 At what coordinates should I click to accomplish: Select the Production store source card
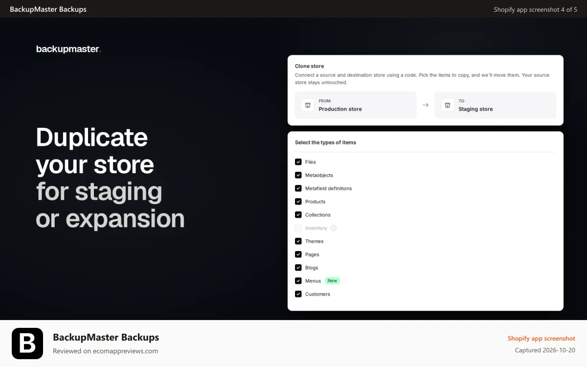tap(356, 105)
